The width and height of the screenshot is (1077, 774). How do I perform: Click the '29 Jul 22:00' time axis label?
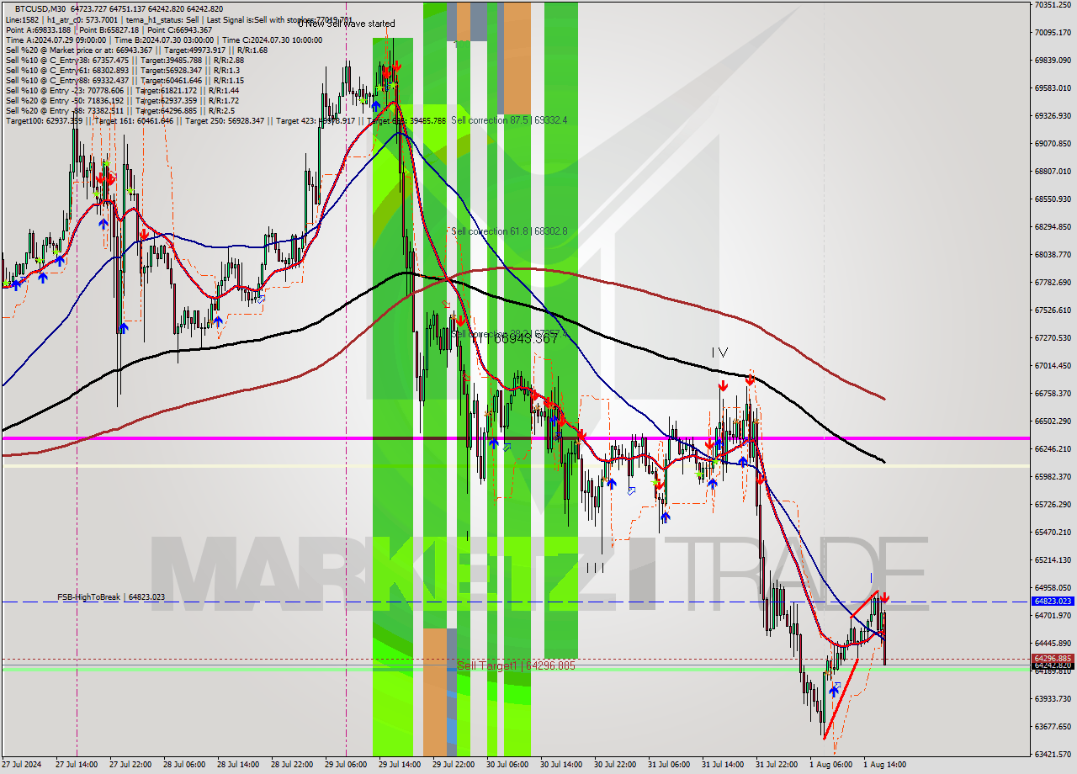pyautogui.click(x=454, y=765)
